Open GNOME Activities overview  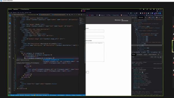point(10,9)
